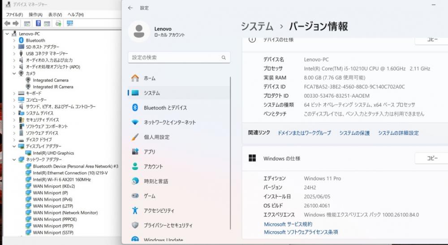The height and width of the screenshot is (245, 448).
Task: Select Intel(R) Wi-Fi 6 AX201 160MHz adapter
Action: point(61,180)
